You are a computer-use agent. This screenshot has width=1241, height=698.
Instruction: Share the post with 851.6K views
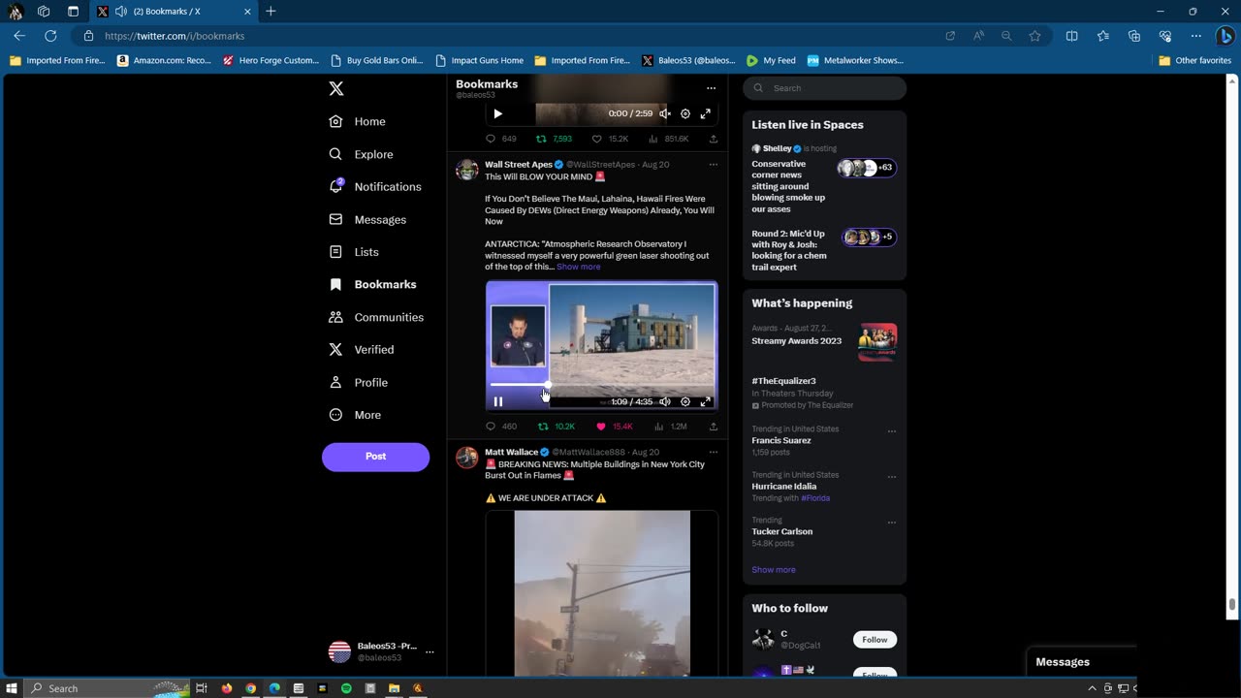click(x=714, y=139)
